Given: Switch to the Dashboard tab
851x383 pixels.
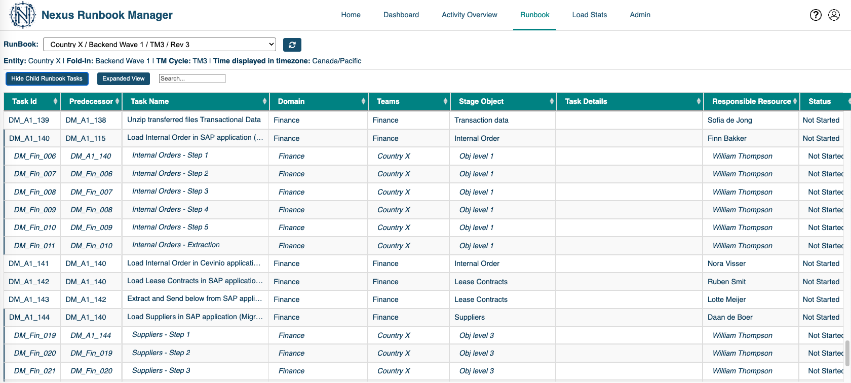Looking at the screenshot, I should click(401, 15).
